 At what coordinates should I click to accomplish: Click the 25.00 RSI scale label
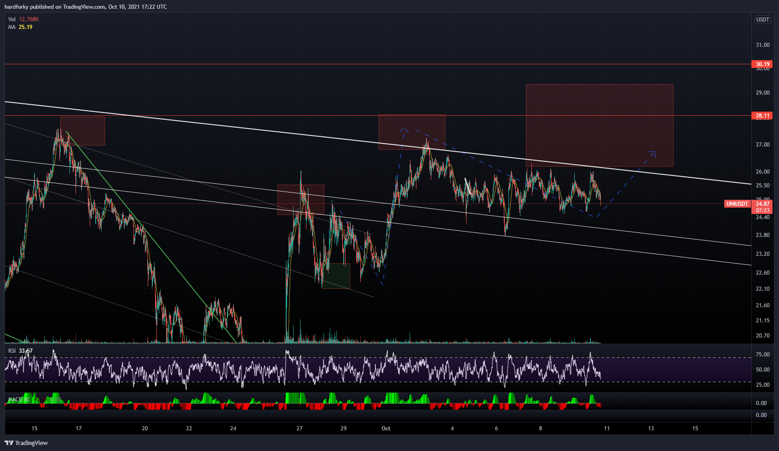[x=762, y=385]
